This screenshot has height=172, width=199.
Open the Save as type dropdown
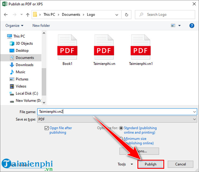[117, 119]
